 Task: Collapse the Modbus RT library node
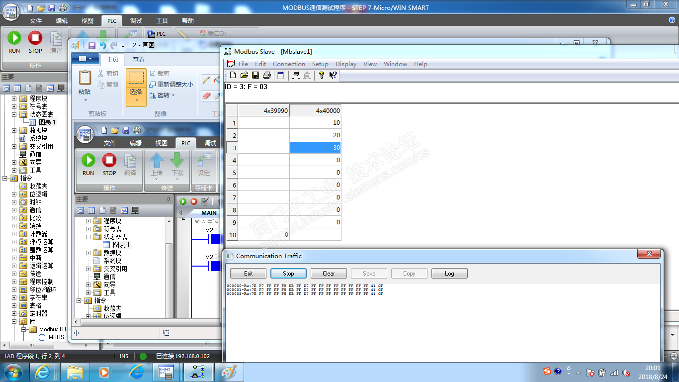23,329
